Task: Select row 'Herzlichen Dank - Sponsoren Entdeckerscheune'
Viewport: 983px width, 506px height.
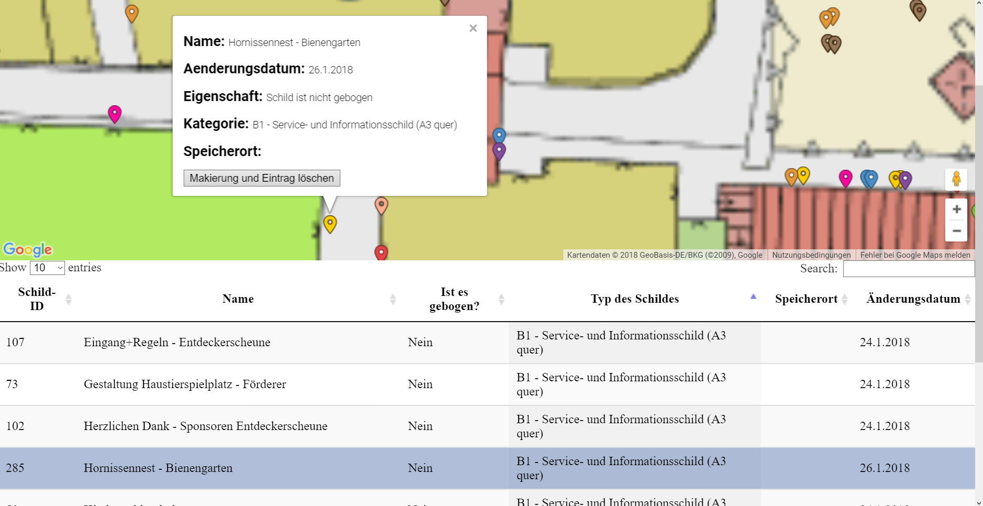Action: tap(487, 426)
